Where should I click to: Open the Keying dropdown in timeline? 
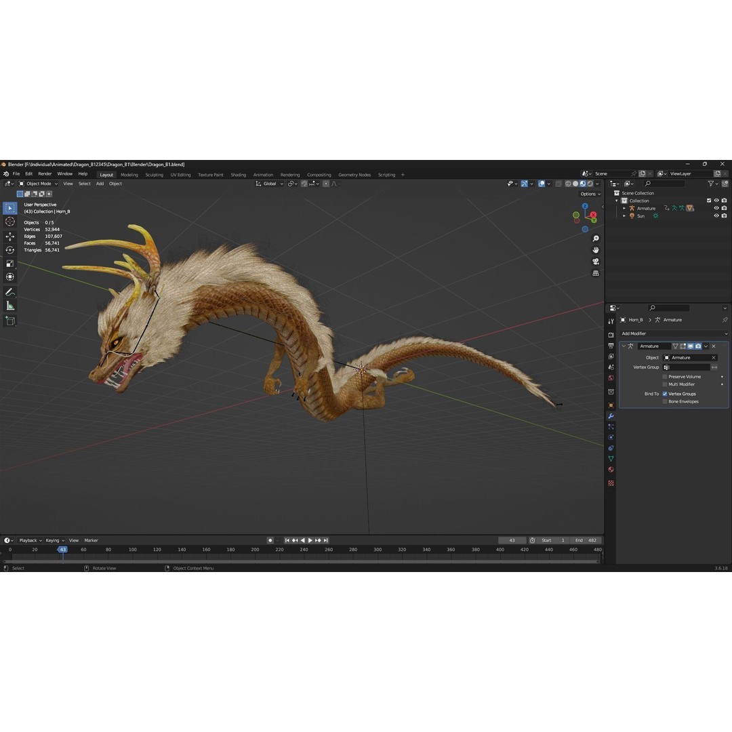[55, 540]
